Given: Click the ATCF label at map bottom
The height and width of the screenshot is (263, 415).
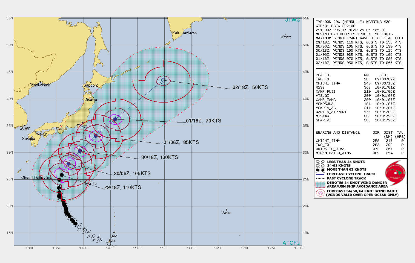Looking at the screenshot, I should tap(291, 243).
